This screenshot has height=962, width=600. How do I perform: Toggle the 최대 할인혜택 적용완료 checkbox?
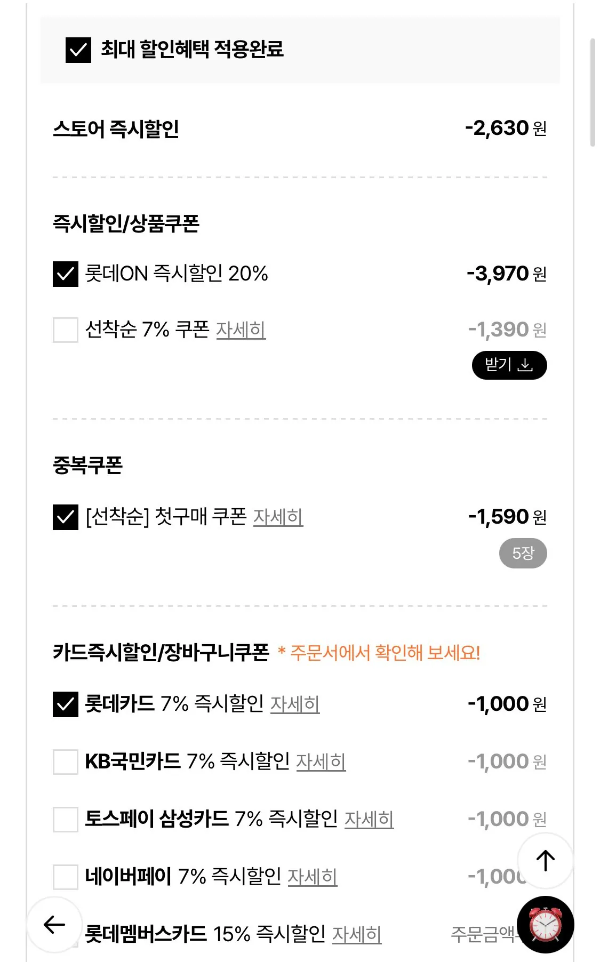tap(78, 50)
